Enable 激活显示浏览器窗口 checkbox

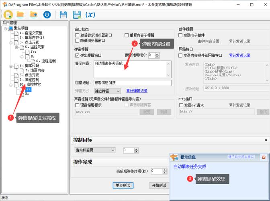coord(77,35)
